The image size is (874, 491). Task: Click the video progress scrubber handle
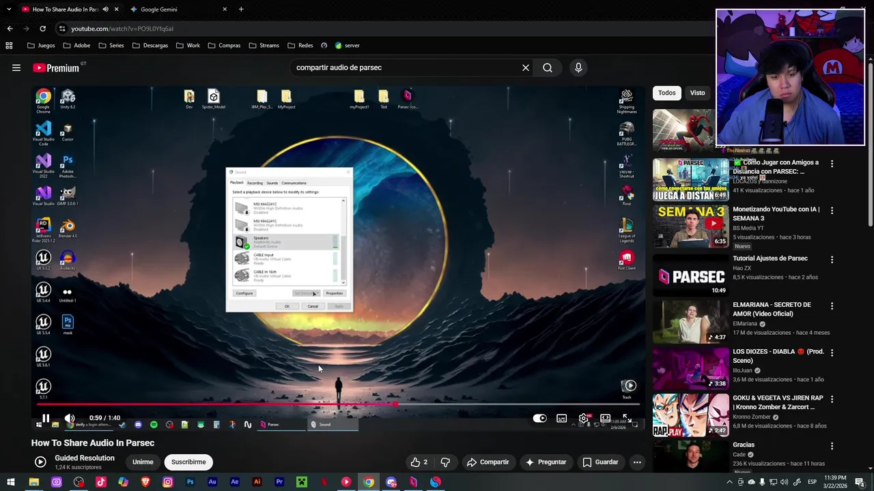coord(395,404)
